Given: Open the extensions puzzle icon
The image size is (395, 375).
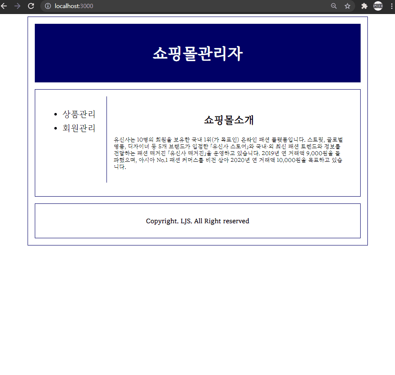Looking at the screenshot, I should (364, 6).
